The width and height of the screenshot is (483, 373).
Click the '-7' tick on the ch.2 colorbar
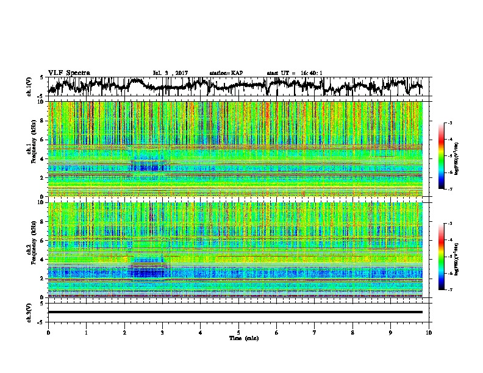tap(450, 290)
